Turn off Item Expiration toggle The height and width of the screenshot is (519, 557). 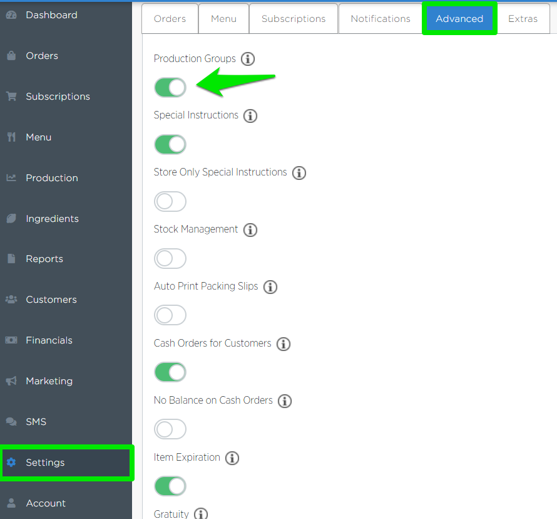click(x=170, y=486)
